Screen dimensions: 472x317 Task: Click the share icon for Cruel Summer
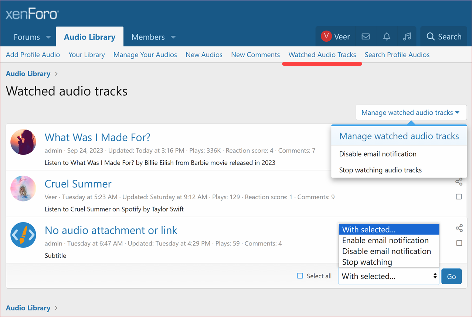459,182
